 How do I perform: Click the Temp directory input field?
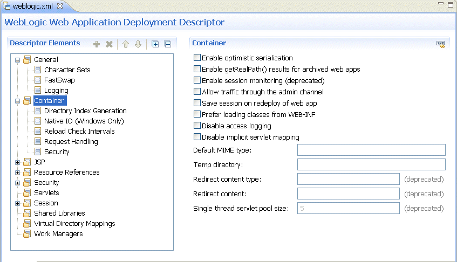pyautogui.click(x=371, y=164)
